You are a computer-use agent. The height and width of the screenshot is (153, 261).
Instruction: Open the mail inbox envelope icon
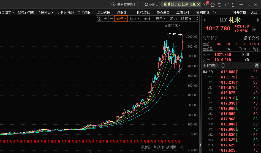(x=205, y=5)
